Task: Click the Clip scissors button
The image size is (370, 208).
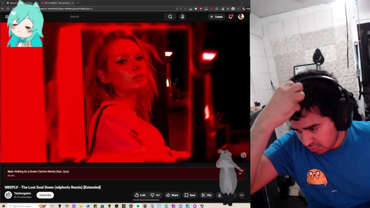Action: (x=206, y=195)
